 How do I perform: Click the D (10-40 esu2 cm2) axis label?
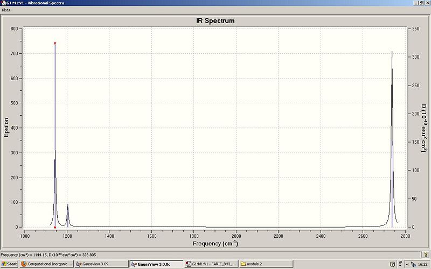pos(424,128)
